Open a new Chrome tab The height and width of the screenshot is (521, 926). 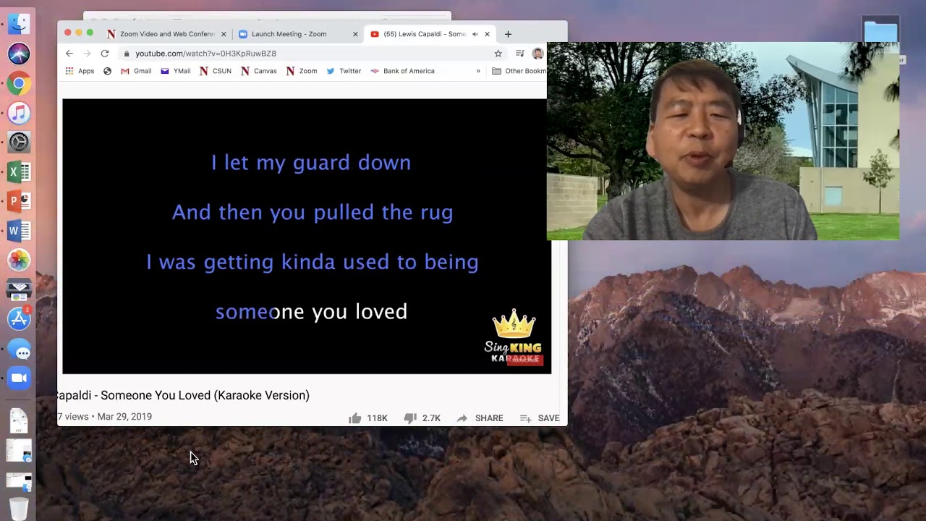[508, 34]
